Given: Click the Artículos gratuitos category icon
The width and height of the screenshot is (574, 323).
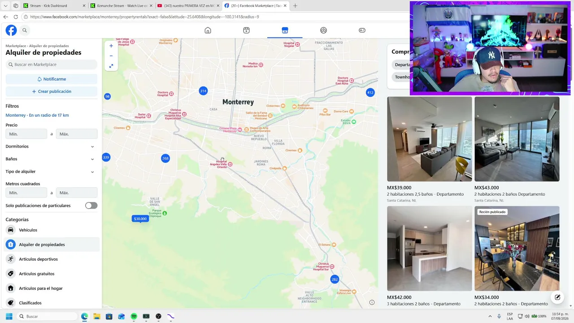Looking at the screenshot, I should point(11,274).
